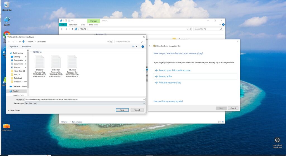Image resolution: width=286 pixels, height=156 pixels.
Task: Expand the File name history dropdown
Action: tap(144, 100)
